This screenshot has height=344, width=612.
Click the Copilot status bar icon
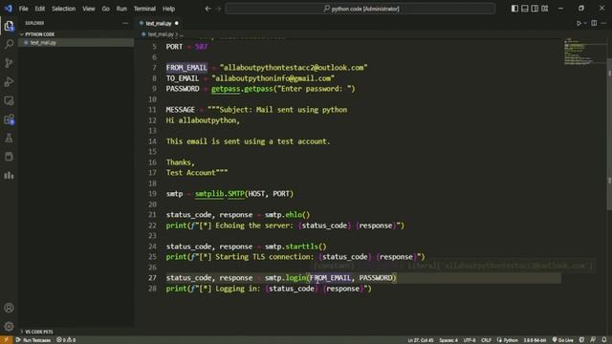tap(582, 340)
